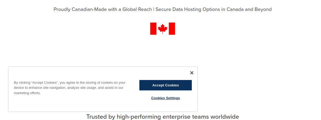Click the "Proudly Canadian-Made with a Global Reach" text
321x120 pixels.
coord(103,10)
